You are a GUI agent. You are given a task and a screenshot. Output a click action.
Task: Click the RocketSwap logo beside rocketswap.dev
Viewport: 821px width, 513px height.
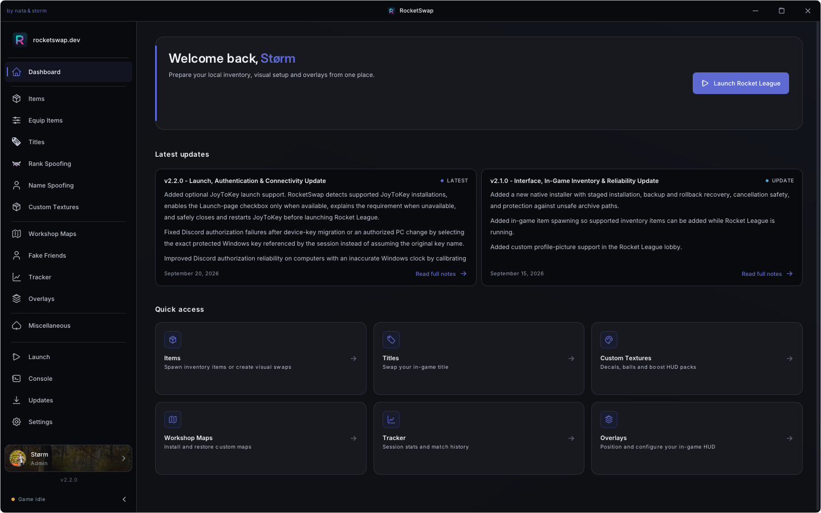20,40
